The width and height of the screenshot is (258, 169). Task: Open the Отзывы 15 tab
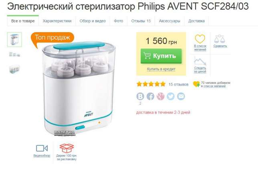(141, 21)
